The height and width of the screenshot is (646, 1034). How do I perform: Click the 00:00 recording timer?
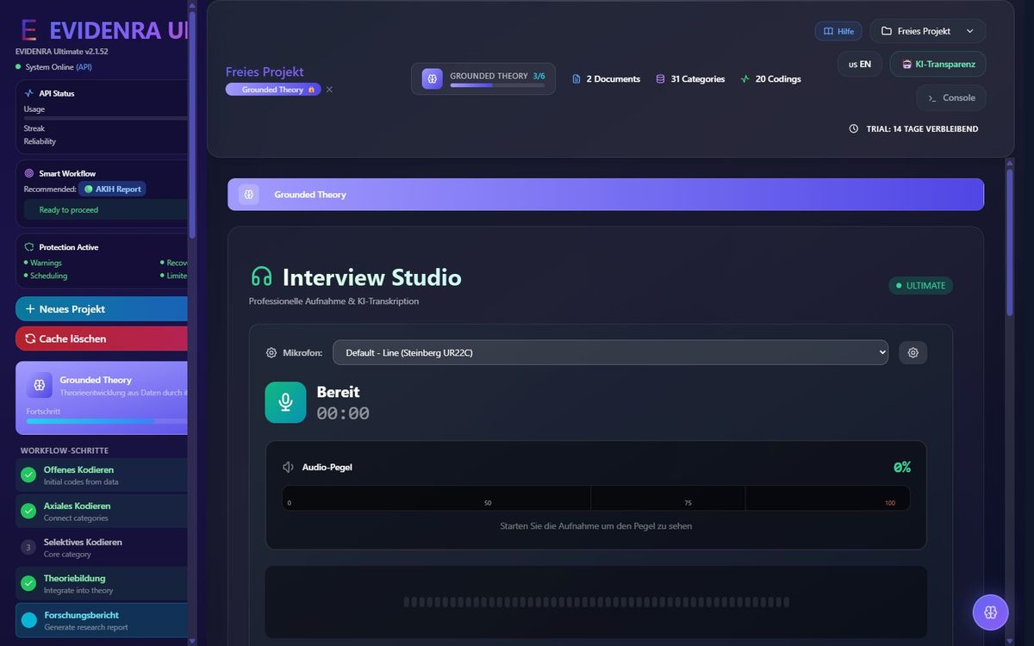tap(343, 413)
